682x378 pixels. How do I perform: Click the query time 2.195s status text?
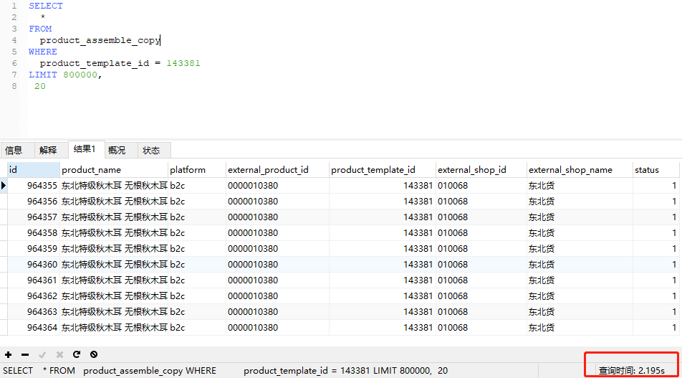632,370
